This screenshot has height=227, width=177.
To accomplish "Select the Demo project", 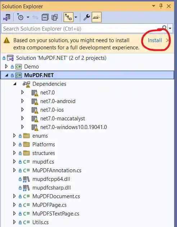I will click(x=32, y=67).
